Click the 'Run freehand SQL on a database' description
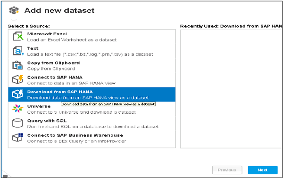 93,127
